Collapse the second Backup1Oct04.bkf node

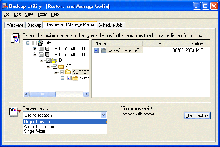tap(34, 55)
